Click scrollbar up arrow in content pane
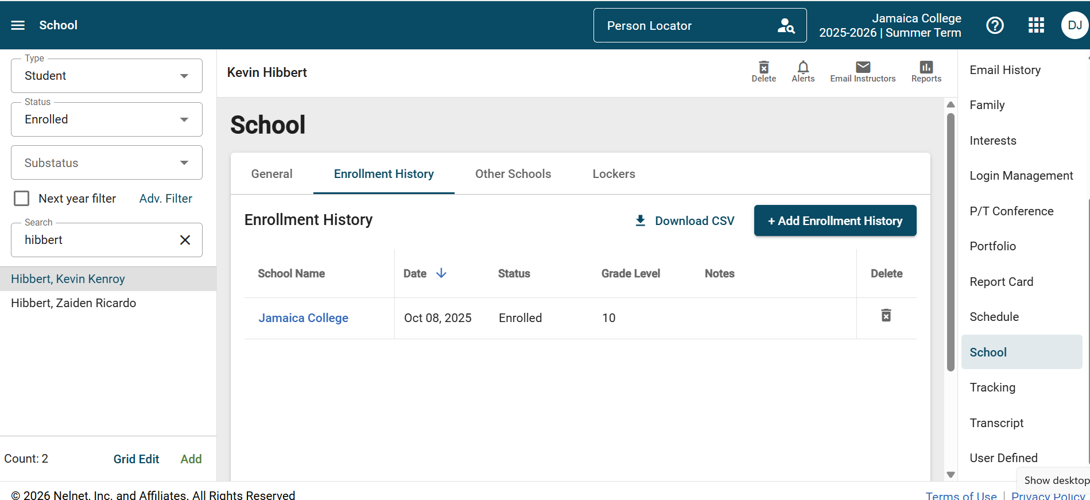The height and width of the screenshot is (500, 1090). coord(951,104)
